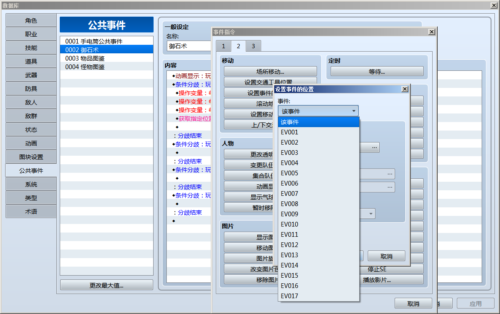Go to the 职业 database tab

31,34
